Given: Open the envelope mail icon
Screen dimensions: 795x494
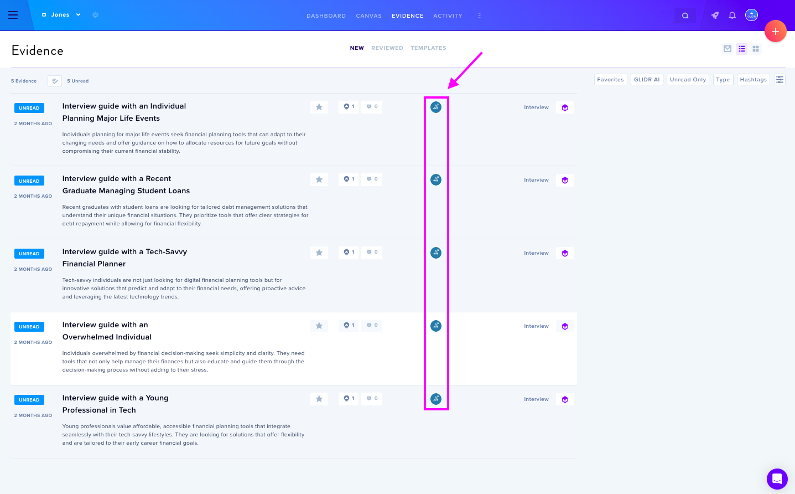Looking at the screenshot, I should [x=727, y=49].
